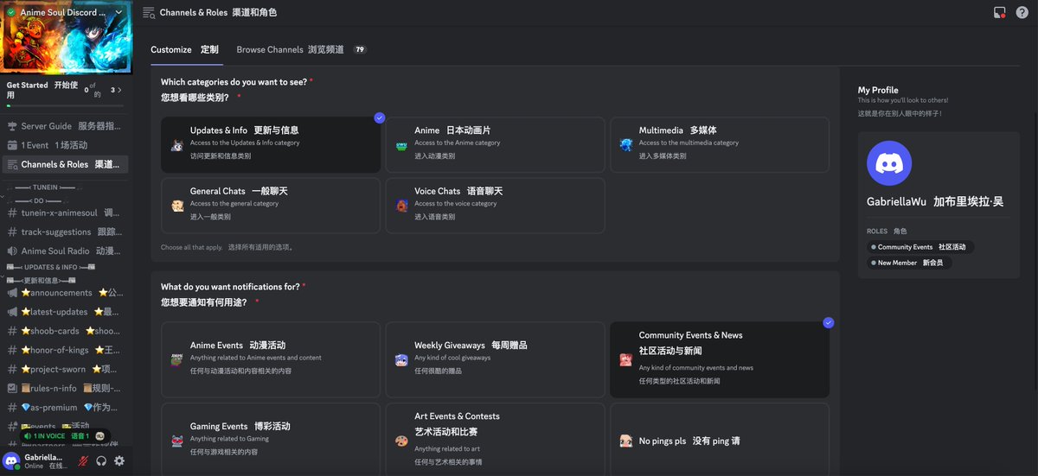Switch to the Customize tab
Screen dimensions: 1038x476
184,49
